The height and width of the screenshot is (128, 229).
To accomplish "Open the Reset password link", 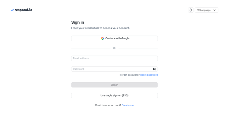I will pos(149,75).
